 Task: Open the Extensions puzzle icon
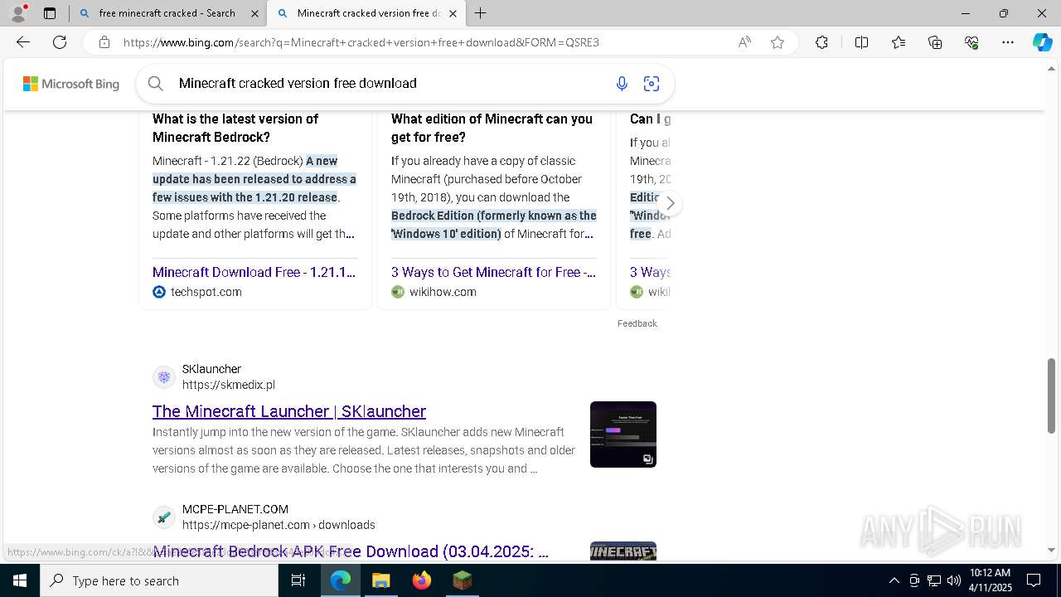(821, 42)
